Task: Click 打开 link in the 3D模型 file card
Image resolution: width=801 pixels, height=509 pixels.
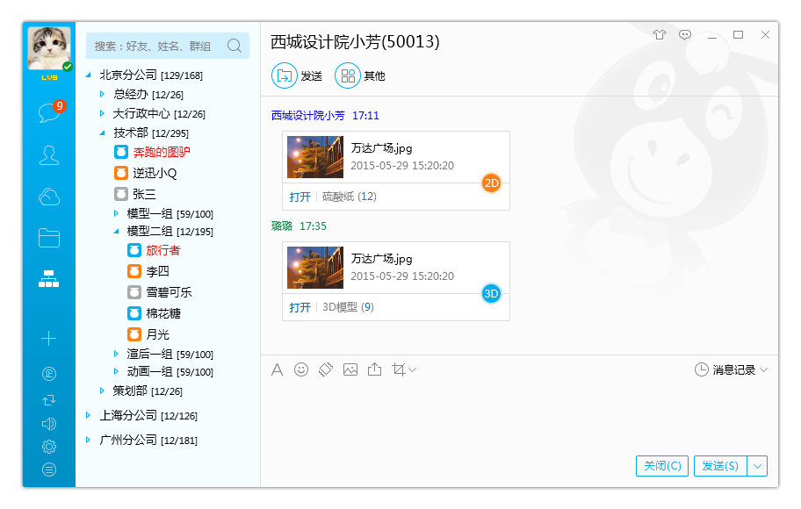Action: pyautogui.click(x=299, y=307)
